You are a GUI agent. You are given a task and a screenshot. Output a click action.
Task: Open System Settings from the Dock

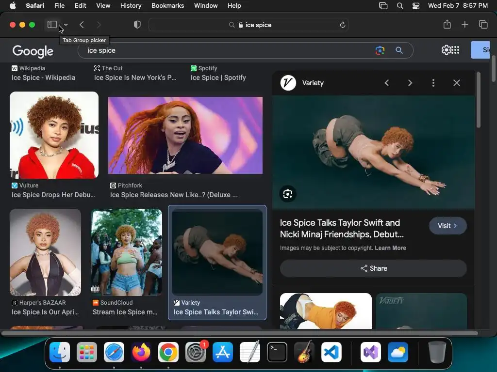point(196,352)
